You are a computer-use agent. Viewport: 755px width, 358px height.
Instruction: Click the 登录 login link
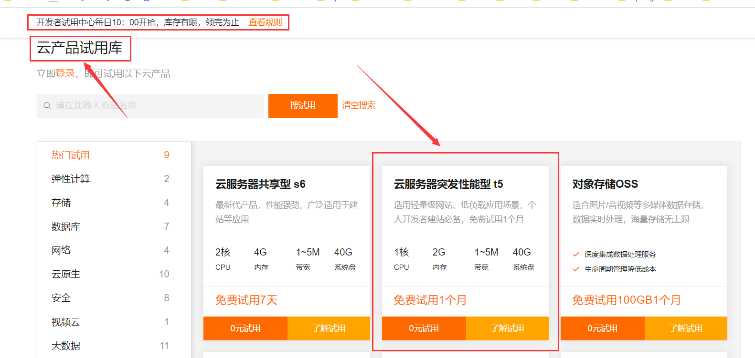click(x=65, y=73)
